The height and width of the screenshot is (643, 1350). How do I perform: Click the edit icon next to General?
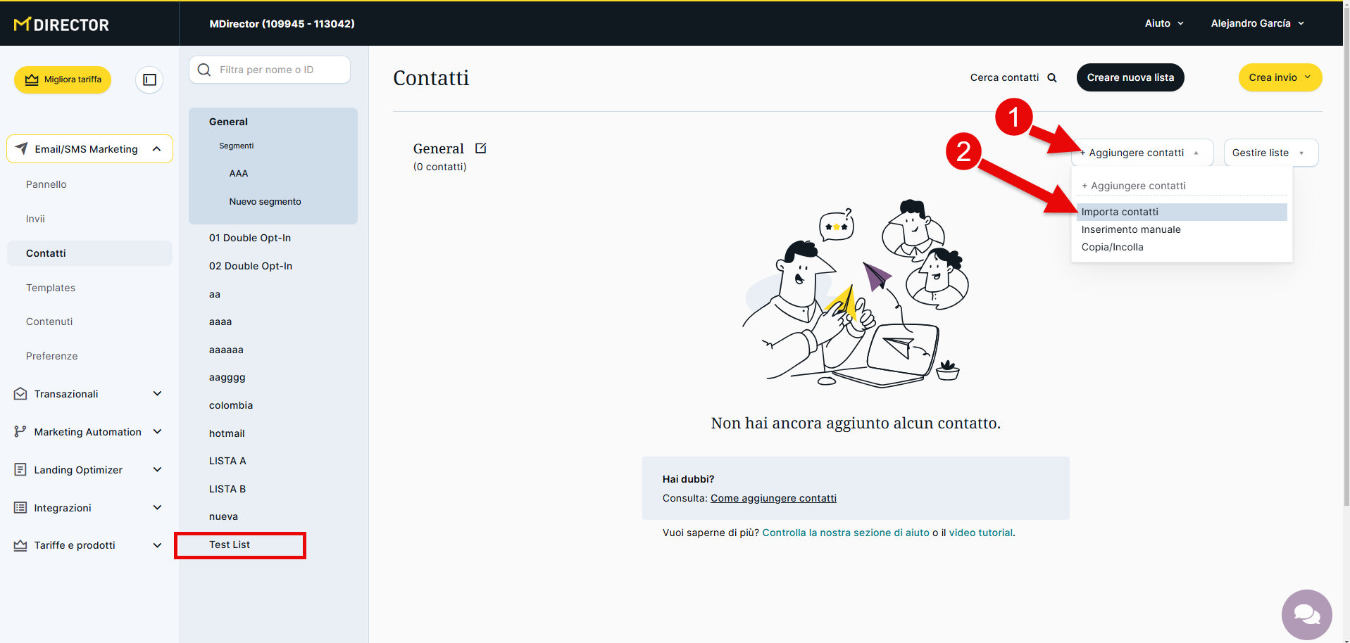pyautogui.click(x=481, y=148)
